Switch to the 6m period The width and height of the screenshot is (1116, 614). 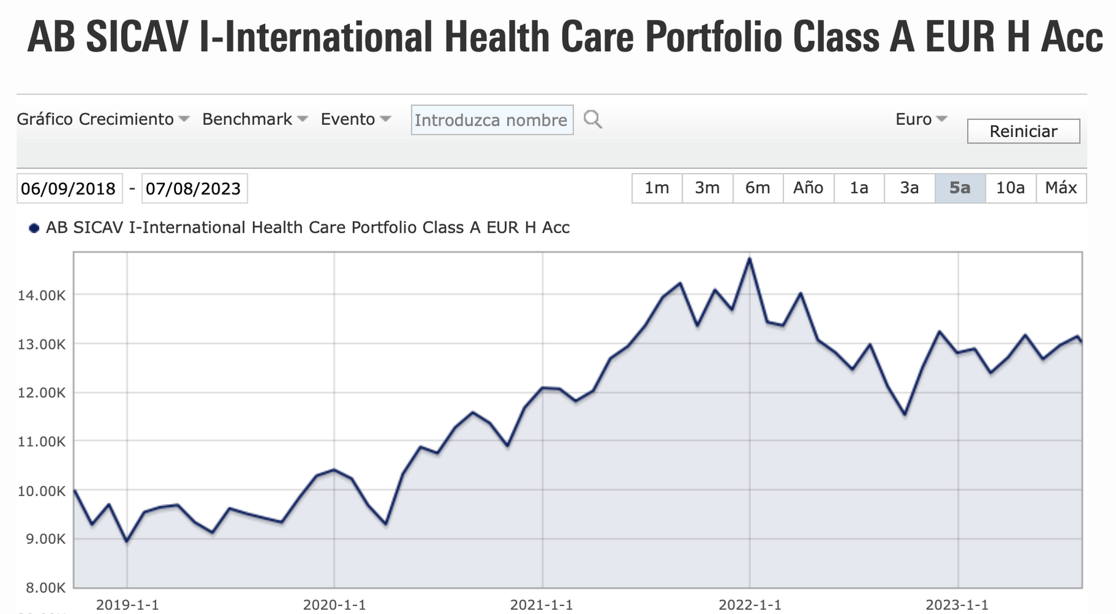coord(758,188)
